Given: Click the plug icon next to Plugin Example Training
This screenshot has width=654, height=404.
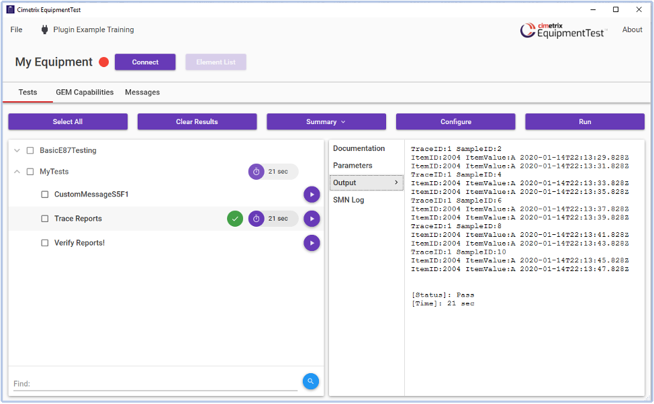Looking at the screenshot, I should coord(44,30).
